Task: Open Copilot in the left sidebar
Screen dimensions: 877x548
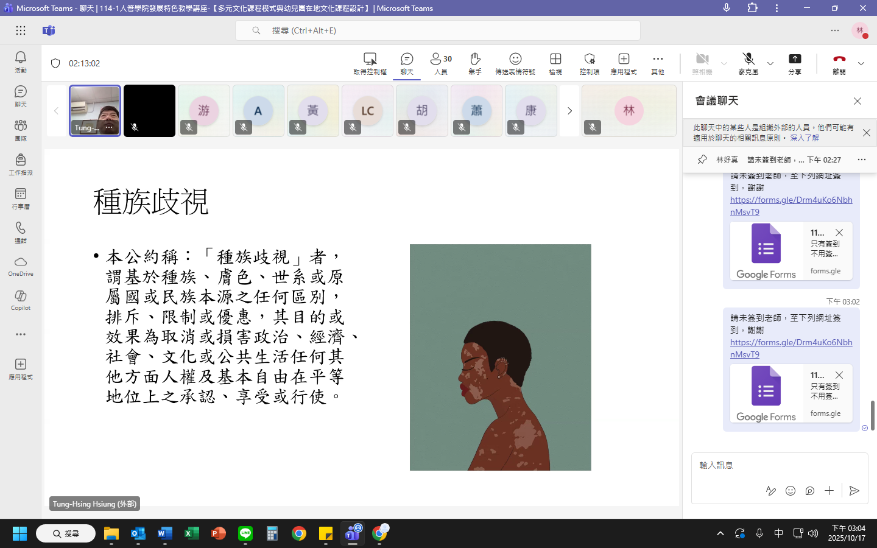Action: click(21, 300)
